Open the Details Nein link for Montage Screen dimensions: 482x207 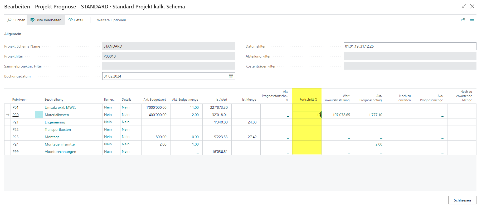tap(126, 137)
